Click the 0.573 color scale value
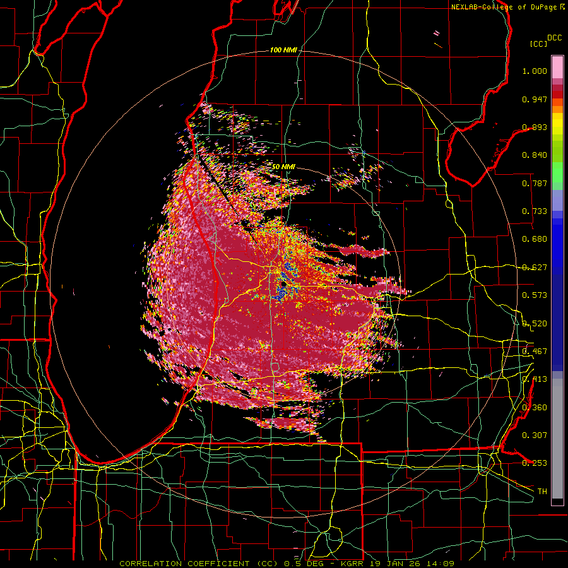 [x=535, y=295]
